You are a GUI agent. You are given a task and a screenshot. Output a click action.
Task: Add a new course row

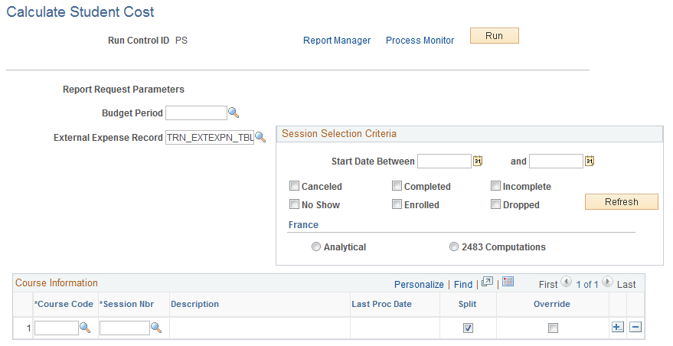point(618,328)
